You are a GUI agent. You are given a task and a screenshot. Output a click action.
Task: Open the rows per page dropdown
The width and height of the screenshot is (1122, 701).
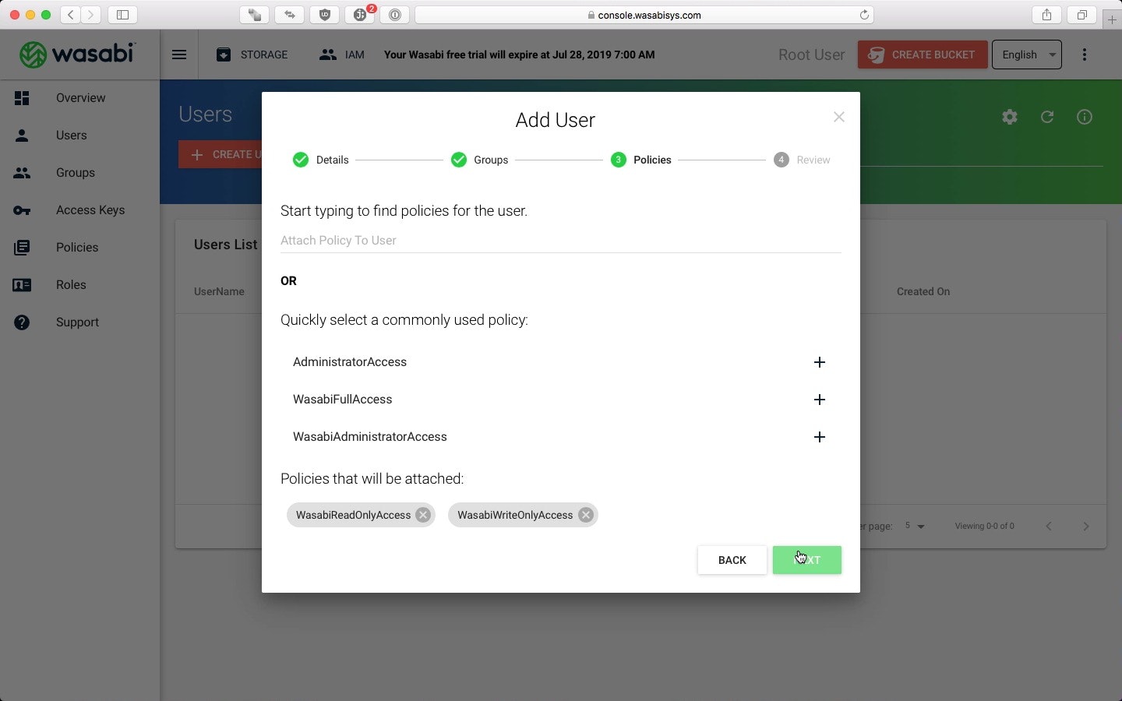915,527
